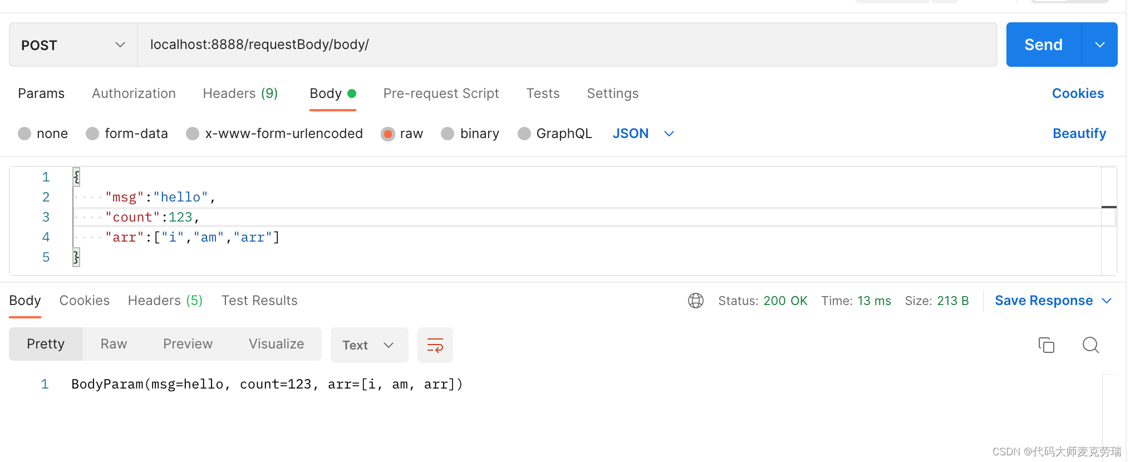
Task: Open the response Cookies tab
Action: (x=85, y=301)
